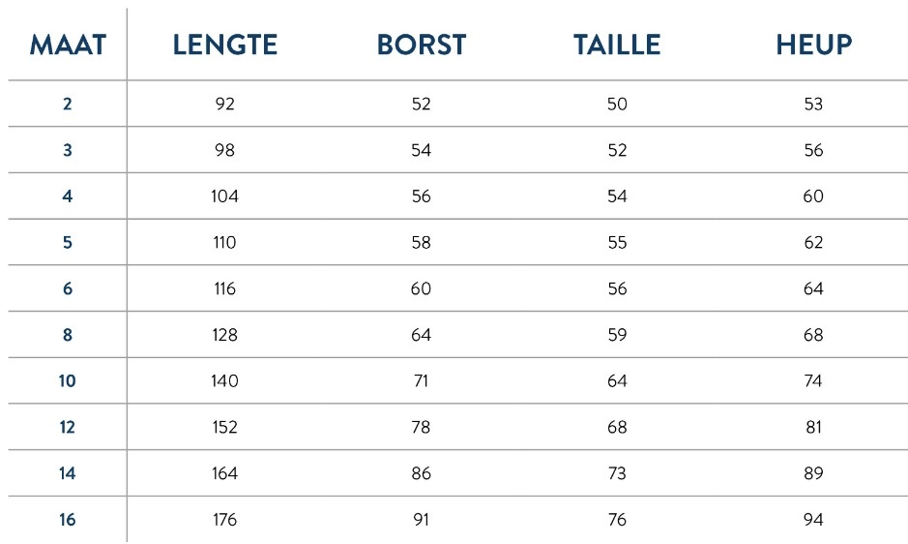Select the HEUP cell for size 2

click(813, 104)
